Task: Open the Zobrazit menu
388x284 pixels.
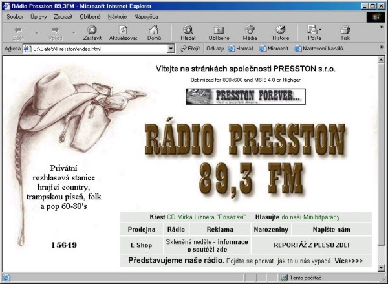Action: pos(63,17)
